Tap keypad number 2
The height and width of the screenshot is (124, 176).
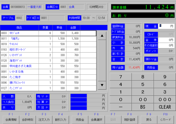tap(143, 92)
